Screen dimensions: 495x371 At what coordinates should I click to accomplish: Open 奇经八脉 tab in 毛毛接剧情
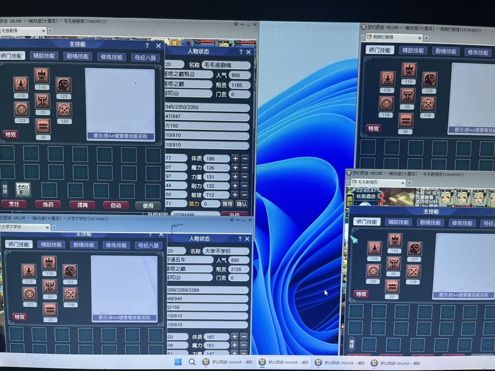(x=145, y=58)
